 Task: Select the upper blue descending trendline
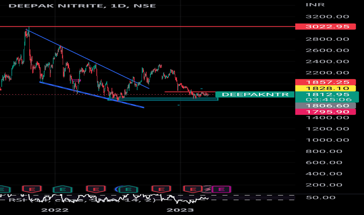[88, 59]
